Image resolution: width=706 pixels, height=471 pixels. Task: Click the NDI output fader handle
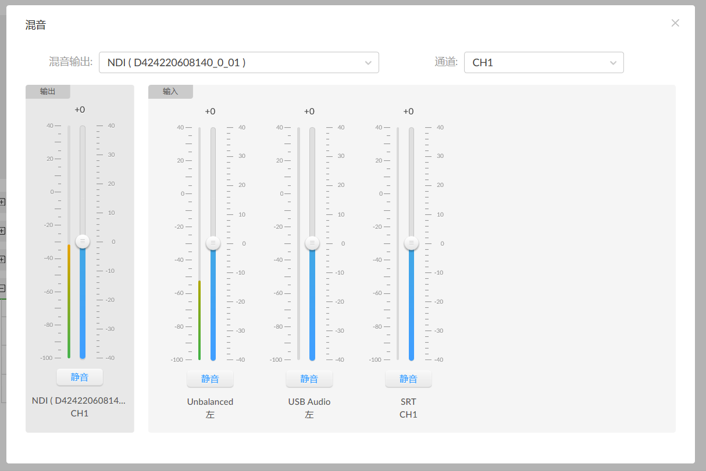point(83,241)
